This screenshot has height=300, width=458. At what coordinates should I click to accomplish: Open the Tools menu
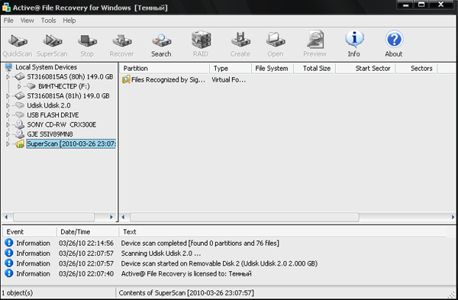[48, 21]
